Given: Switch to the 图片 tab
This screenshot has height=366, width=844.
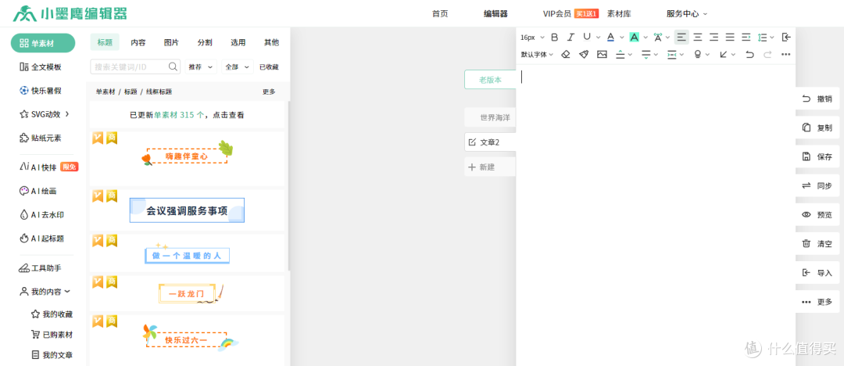Looking at the screenshot, I should pos(172,42).
